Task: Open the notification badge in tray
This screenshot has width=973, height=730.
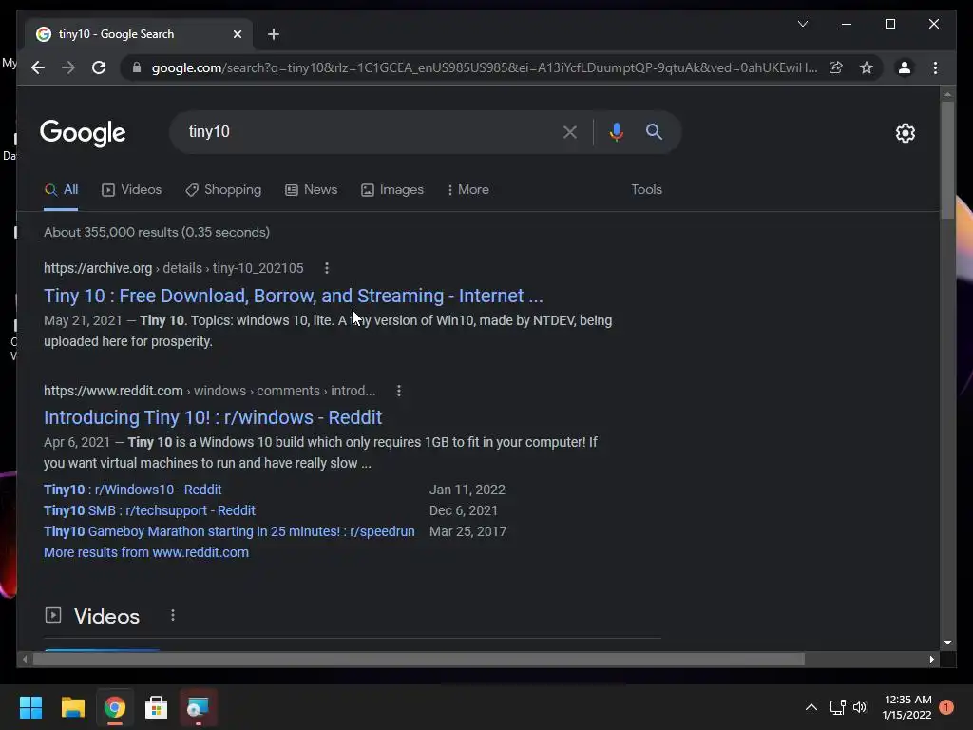Action: [946, 707]
